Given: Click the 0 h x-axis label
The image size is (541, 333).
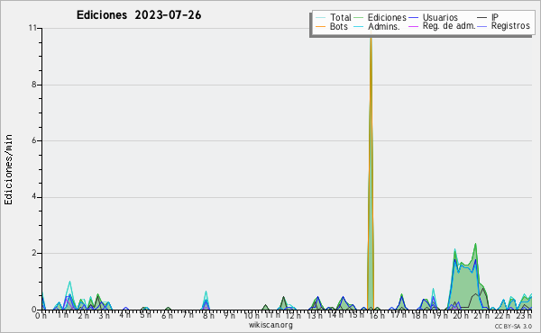Looking at the screenshot, I should pyautogui.click(x=41, y=315).
